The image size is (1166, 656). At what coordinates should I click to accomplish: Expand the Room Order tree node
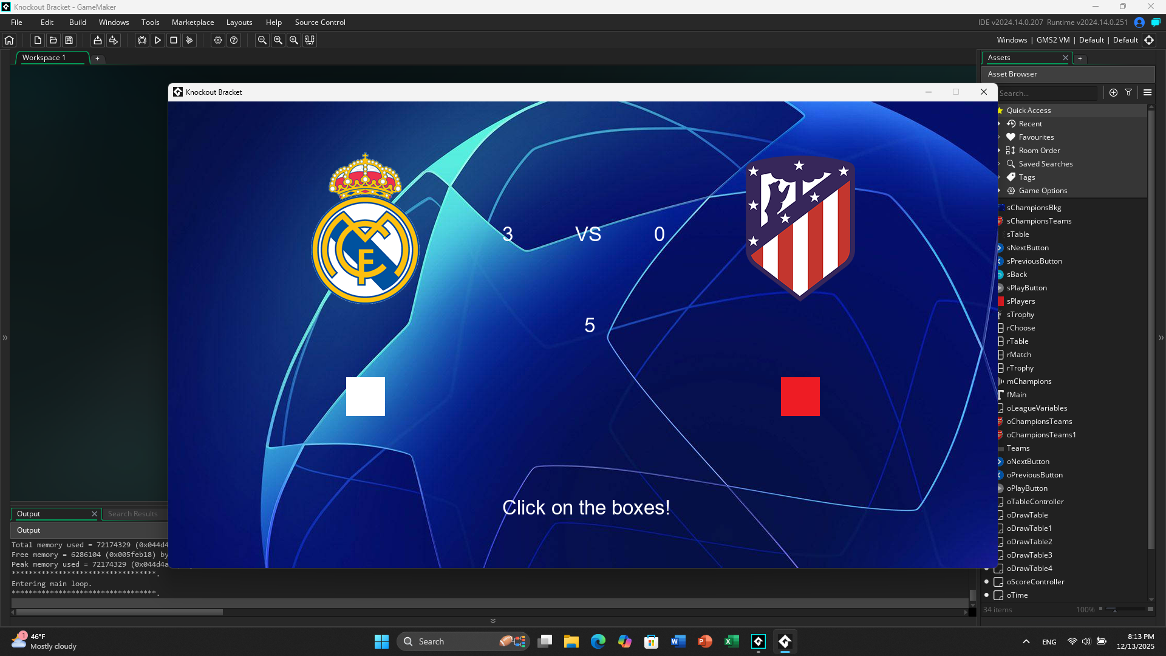(999, 151)
